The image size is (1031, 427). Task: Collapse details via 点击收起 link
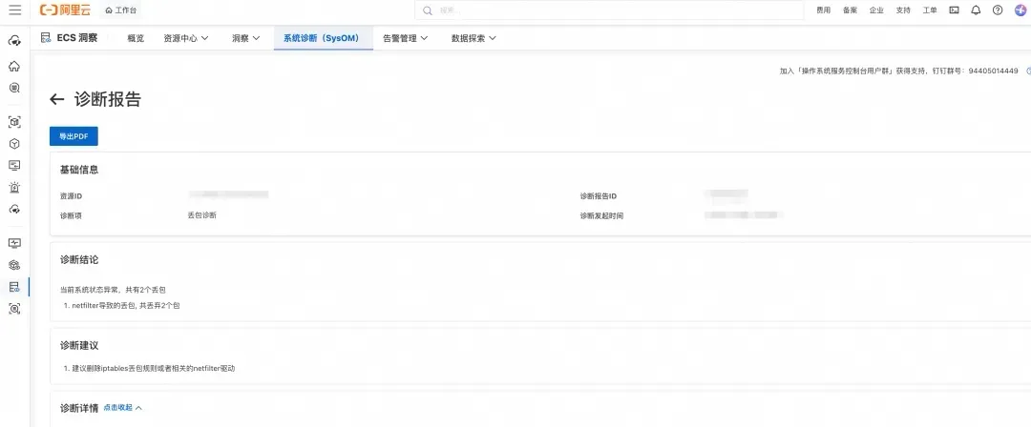point(122,407)
